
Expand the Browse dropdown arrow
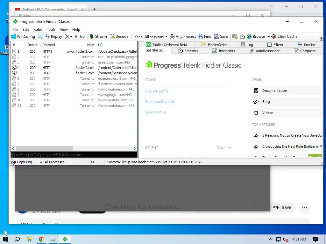(269, 37)
